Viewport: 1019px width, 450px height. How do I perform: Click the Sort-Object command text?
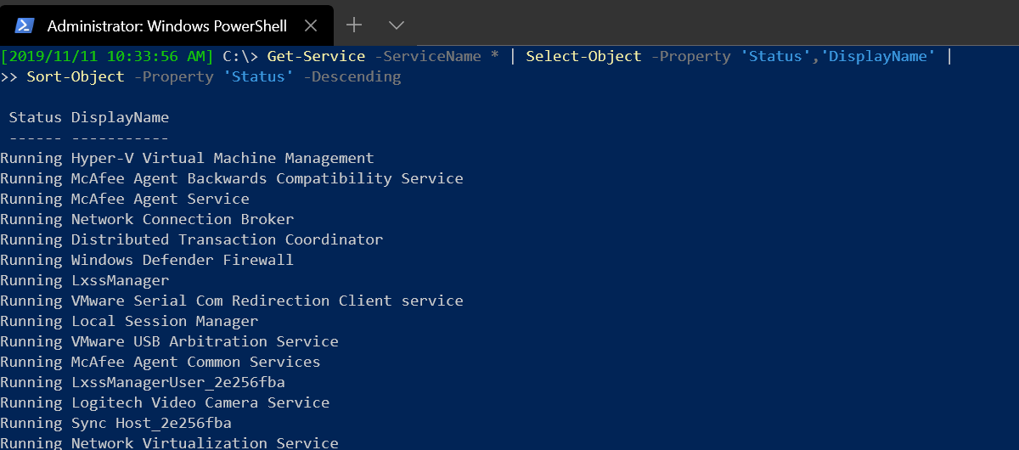tap(76, 76)
